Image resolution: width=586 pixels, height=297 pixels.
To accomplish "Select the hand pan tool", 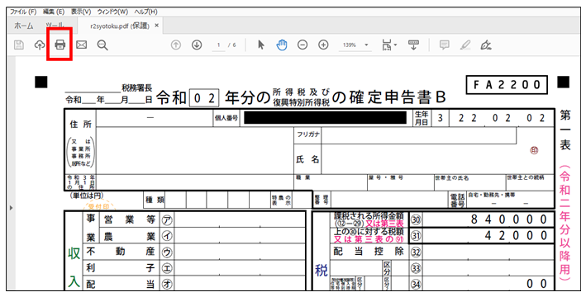I will 281,45.
